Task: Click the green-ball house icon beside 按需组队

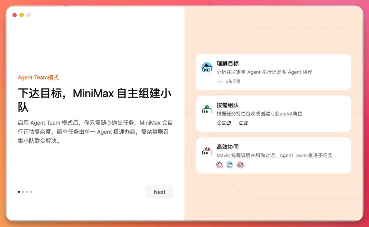Action: click(207, 109)
